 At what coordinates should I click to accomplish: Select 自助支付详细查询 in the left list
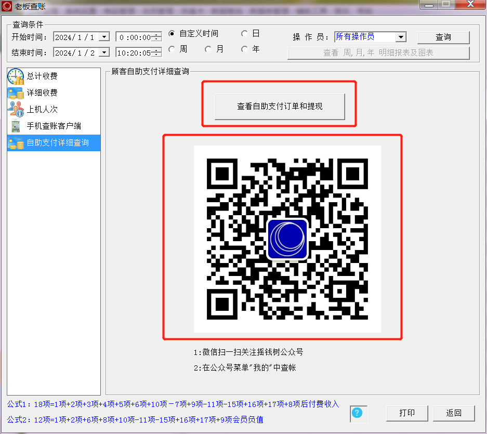click(x=54, y=143)
